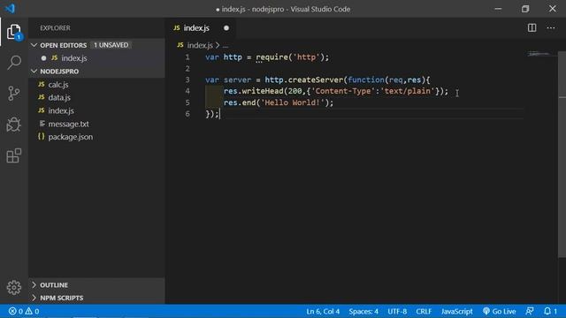Click the Ln 6, Col 4 status item

(x=323, y=311)
